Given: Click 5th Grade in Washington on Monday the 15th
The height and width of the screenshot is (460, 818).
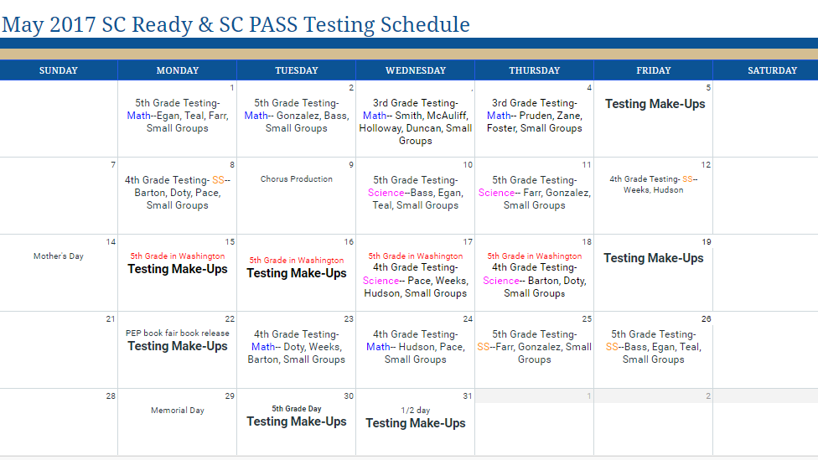Looking at the screenshot, I should (178, 256).
